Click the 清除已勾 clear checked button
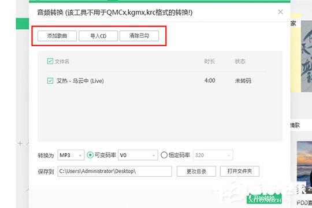This screenshot has width=312, height=208. (139, 36)
